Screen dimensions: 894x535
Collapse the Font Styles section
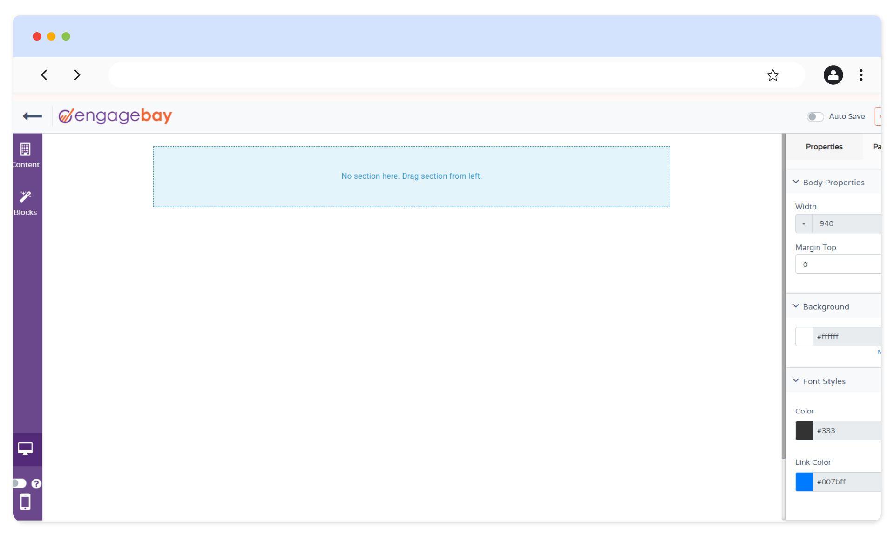click(796, 380)
